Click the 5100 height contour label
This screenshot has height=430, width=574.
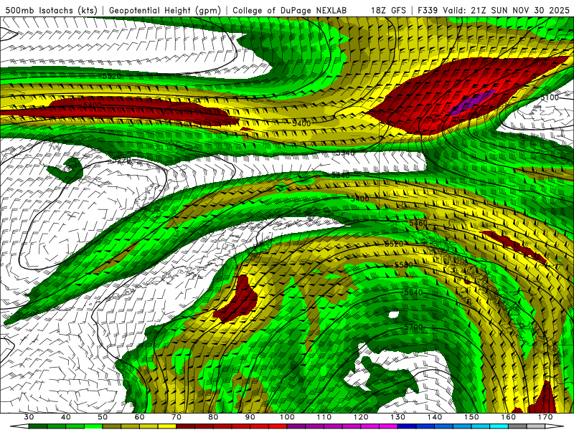click(550, 97)
